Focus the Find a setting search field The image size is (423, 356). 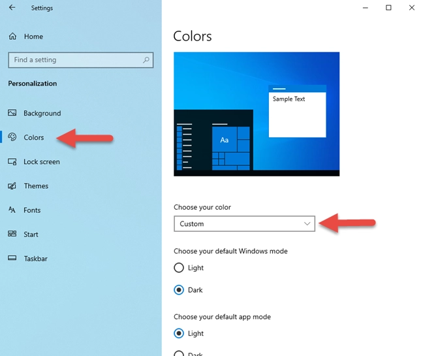pyautogui.click(x=81, y=60)
